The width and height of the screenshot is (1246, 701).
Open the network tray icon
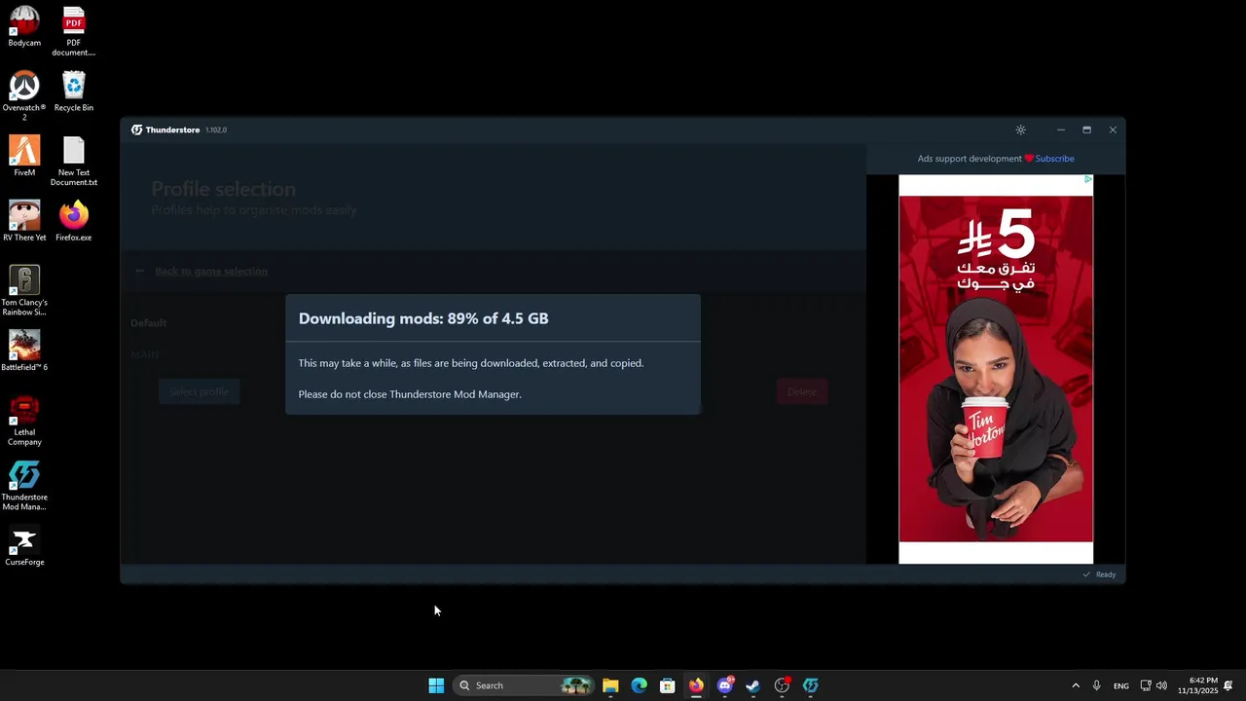[x=1146, y=685]
